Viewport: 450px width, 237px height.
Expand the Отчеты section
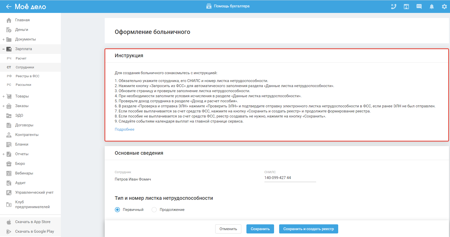(x=4, y=154)
